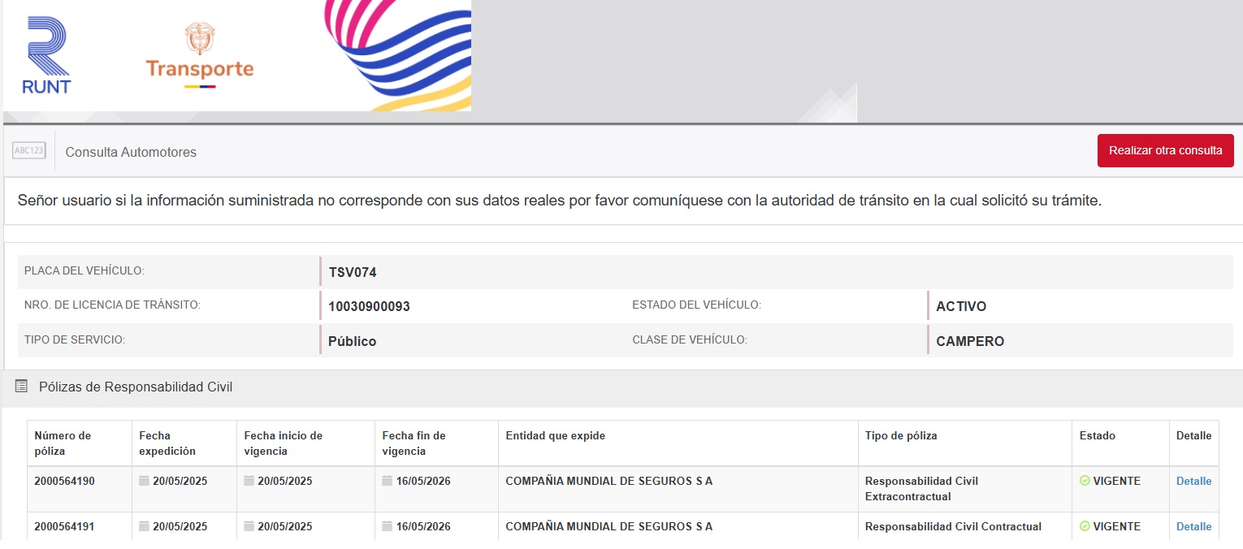Viewport: 1243px width, 549px height.
Task: Click the ABC123 license plate icon
Action: click(29, 151)
